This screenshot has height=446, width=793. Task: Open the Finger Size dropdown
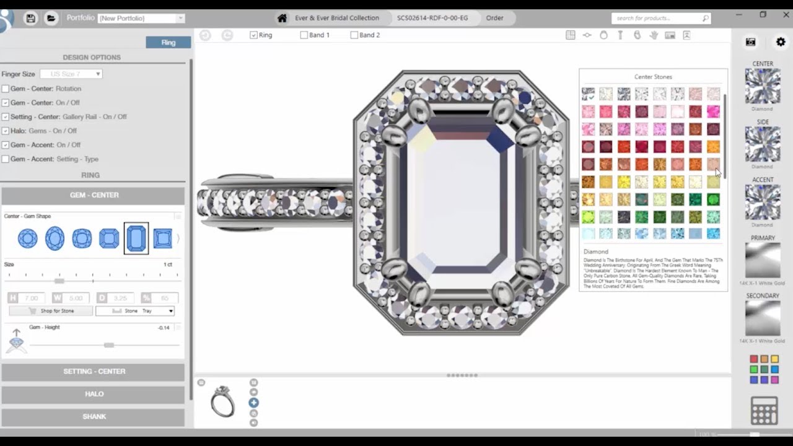tap(71, 74)
